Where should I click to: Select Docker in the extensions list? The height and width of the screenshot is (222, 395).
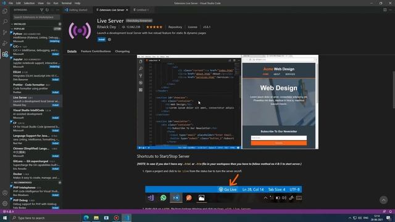tap(36, 176)
